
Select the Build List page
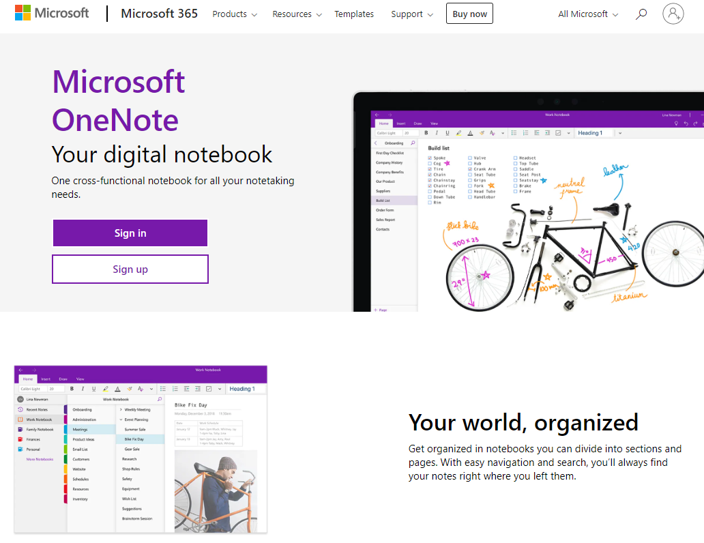tap(395, 201)
